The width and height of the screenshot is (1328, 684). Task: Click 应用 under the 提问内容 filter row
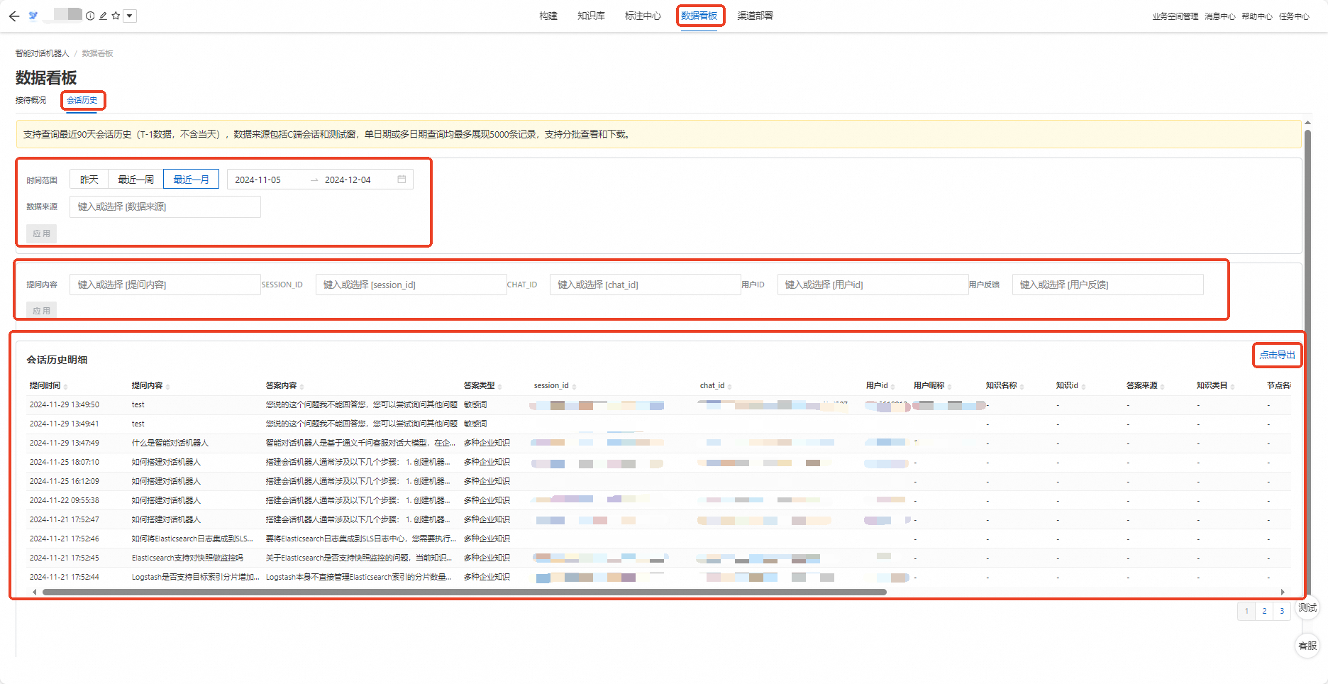pos(42,310)
